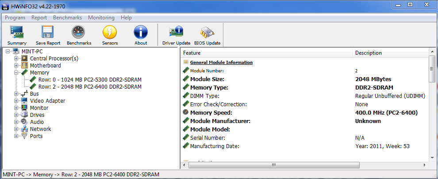This screenshot has height=179, width=438.
Task: Click the HWiNFO32 title bar app icon
Action: coord(5,6)
